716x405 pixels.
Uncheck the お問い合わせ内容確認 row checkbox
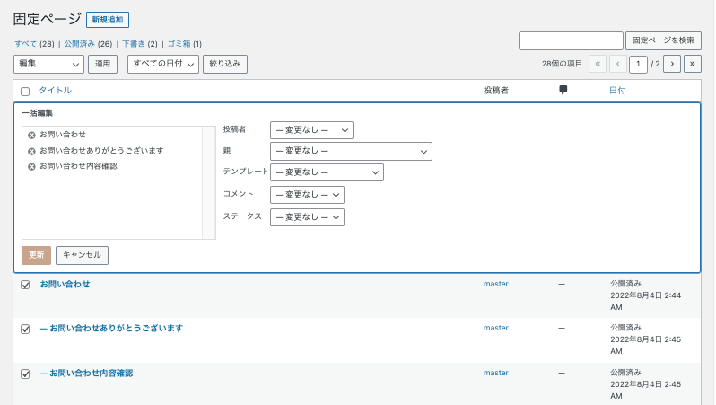pyautogui.click(x=25, y=374)
